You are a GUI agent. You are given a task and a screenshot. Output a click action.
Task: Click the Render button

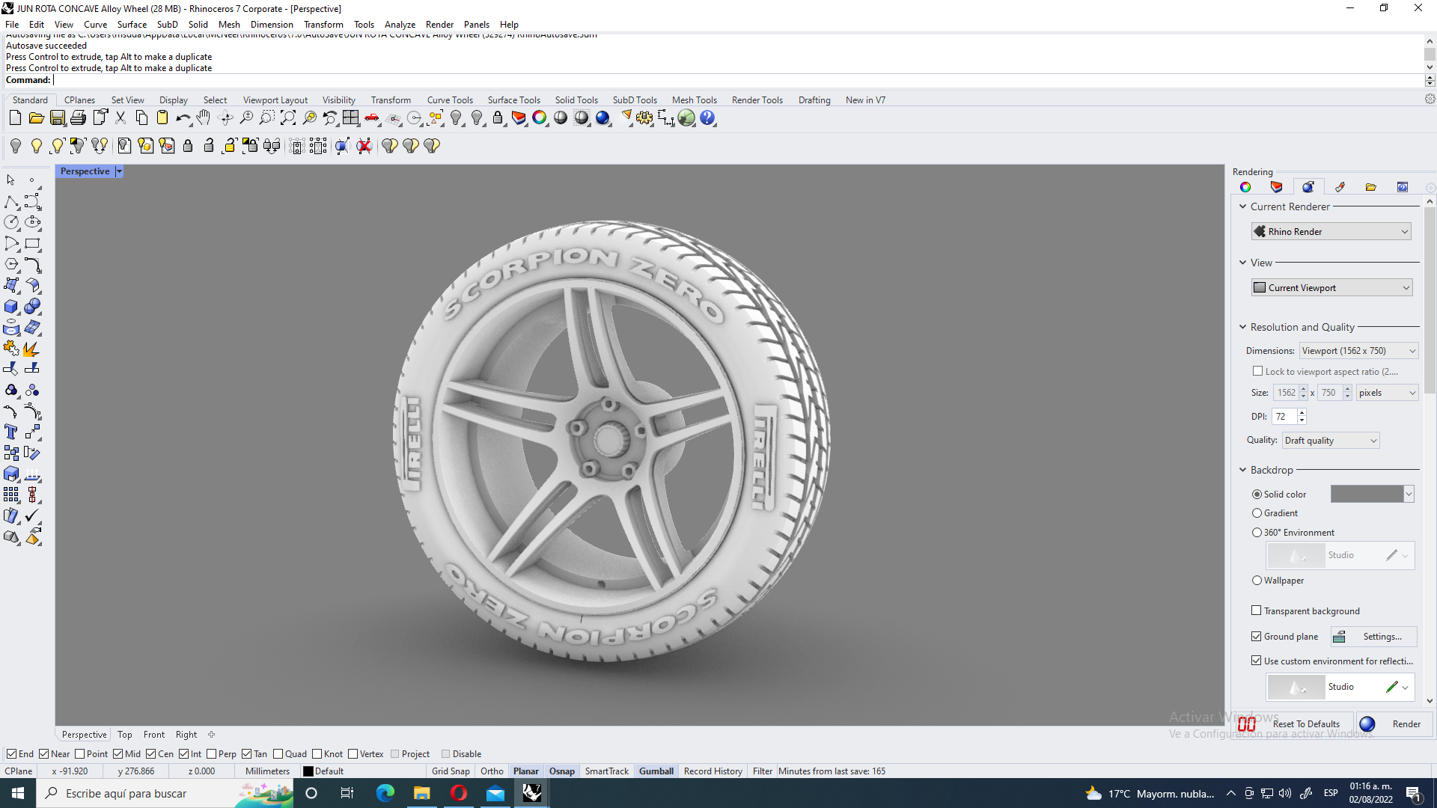point(1407,723)
